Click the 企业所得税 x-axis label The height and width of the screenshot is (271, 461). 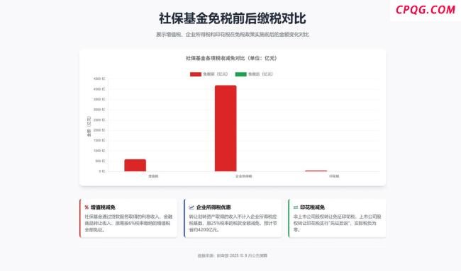point(244,176)
